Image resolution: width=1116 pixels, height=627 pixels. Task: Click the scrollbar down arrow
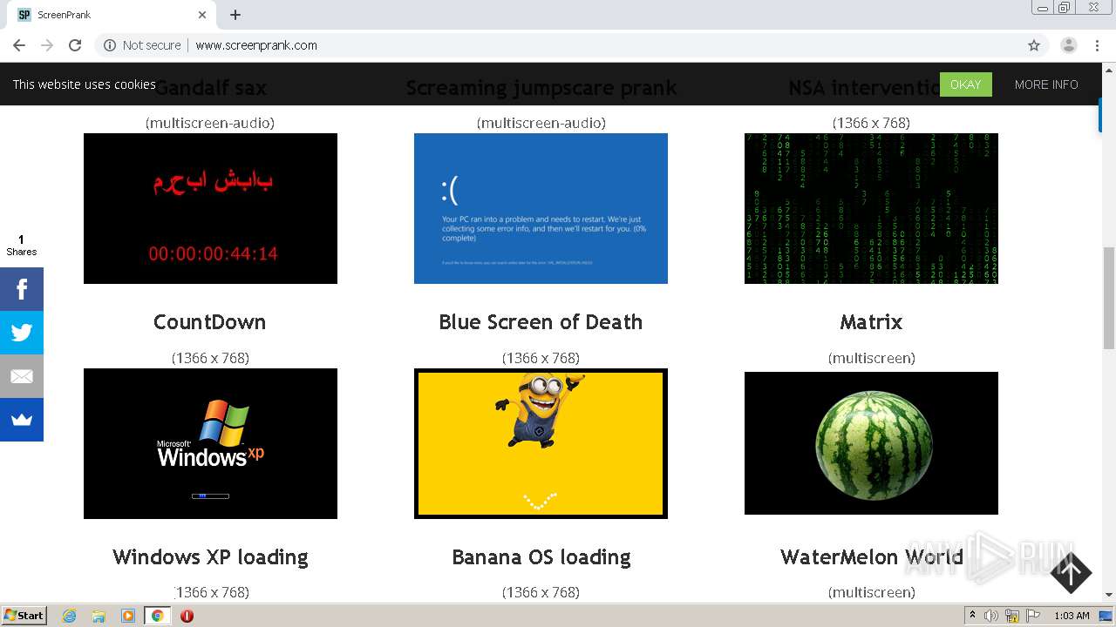(x=1109, y=595)
